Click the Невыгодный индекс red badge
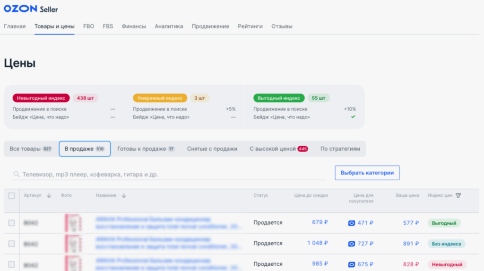484x271 pixels. (x=41, y=98)
